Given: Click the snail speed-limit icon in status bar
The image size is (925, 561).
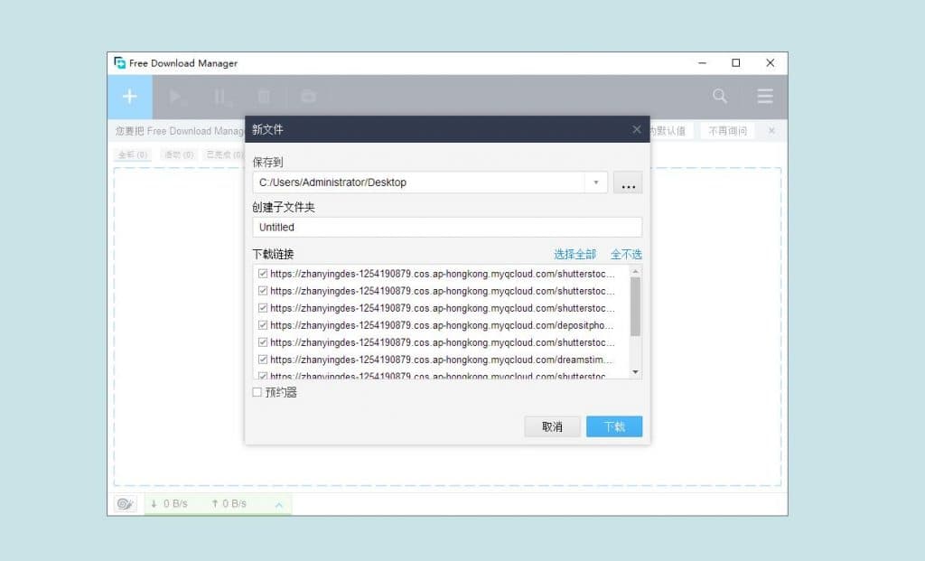Looking at the screenshot, I should pos(124,503).
